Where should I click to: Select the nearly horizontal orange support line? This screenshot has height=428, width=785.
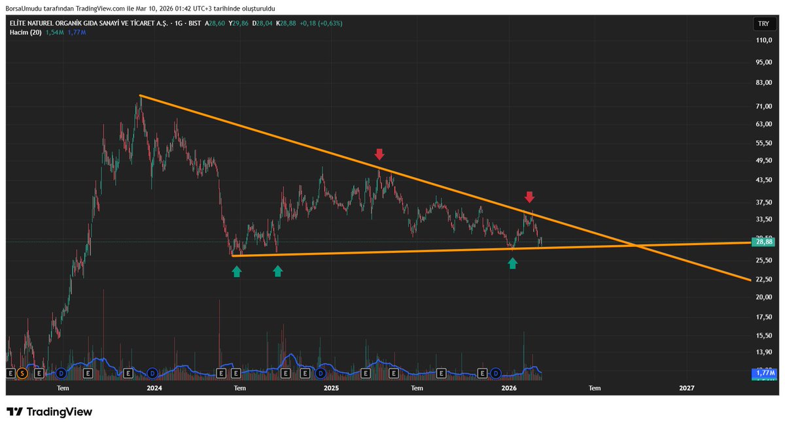[491, 249]
